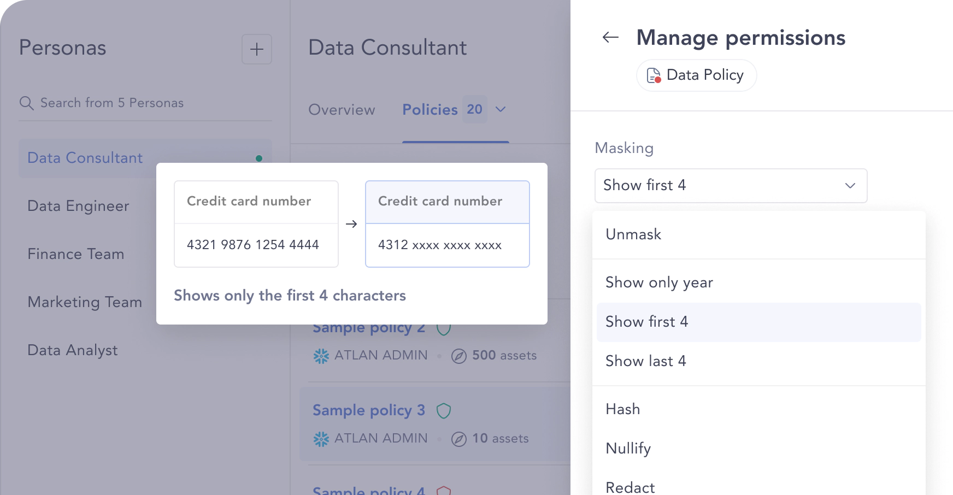
Task: Click the Data Policy chip
Action: click(696, 75)
